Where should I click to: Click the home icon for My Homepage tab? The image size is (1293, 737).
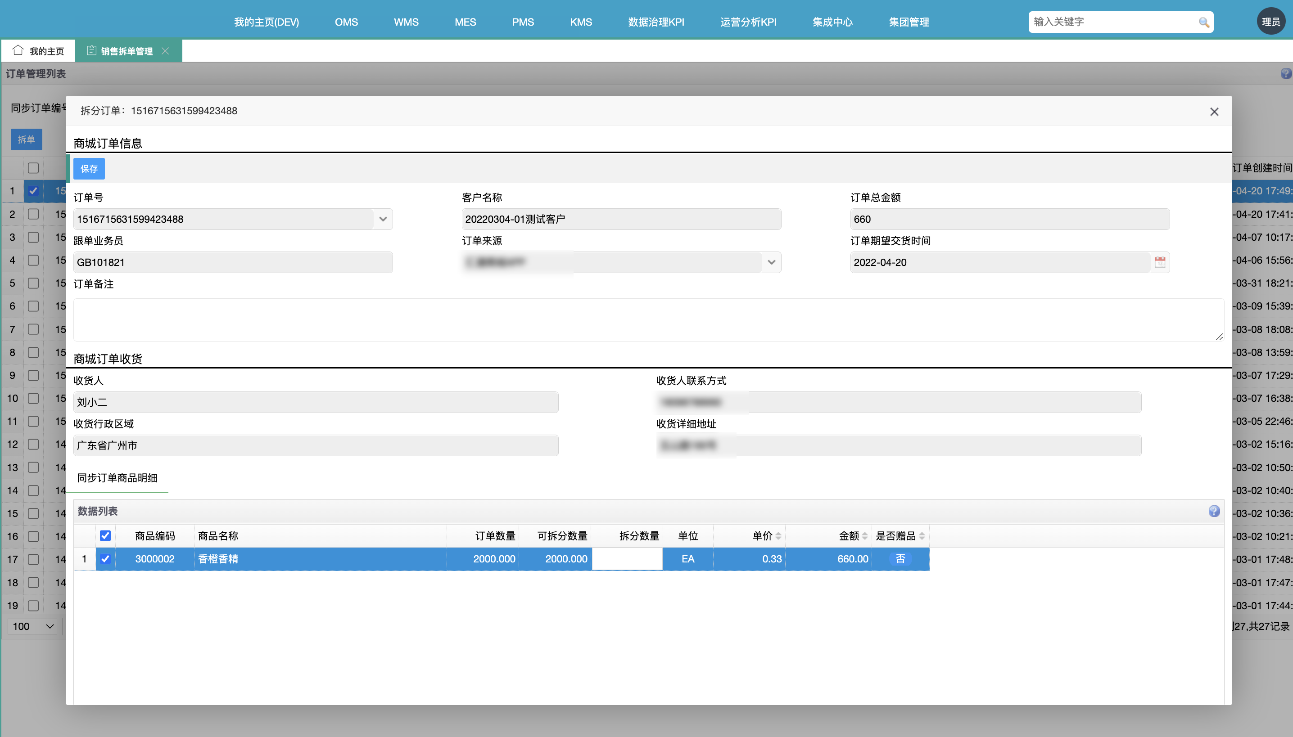[x=18, y=50]
